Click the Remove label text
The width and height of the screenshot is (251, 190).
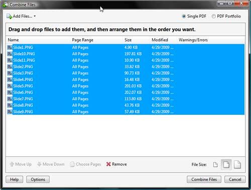119,164
